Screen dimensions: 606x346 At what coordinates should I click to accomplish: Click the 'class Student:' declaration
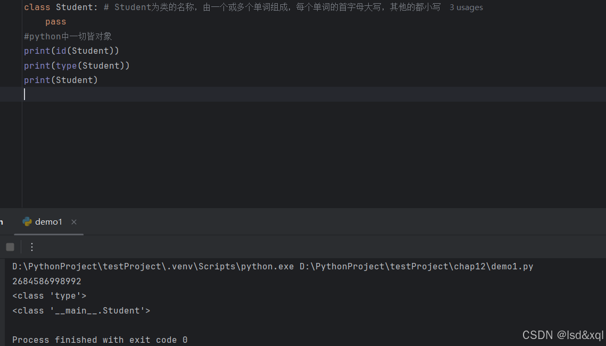coord(61,7)
